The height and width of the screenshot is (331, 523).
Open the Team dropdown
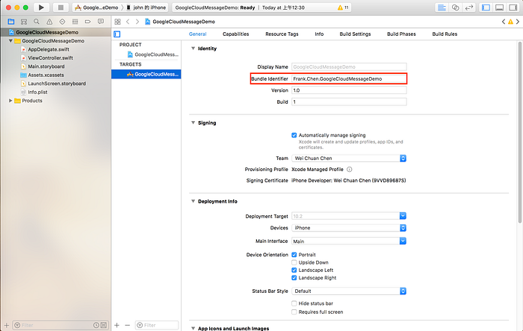349,158
